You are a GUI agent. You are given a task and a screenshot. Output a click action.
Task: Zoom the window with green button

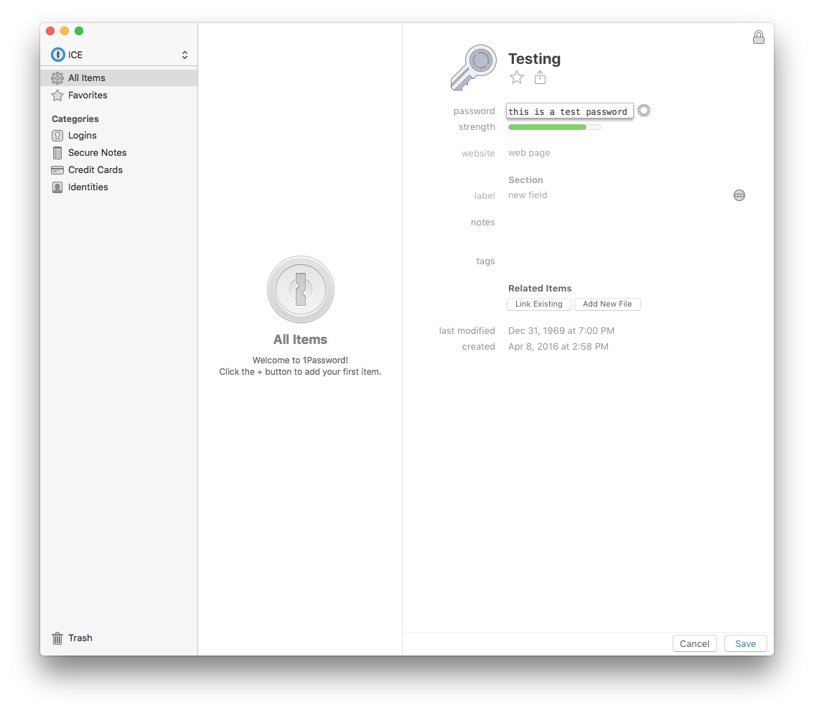point(79,31)
